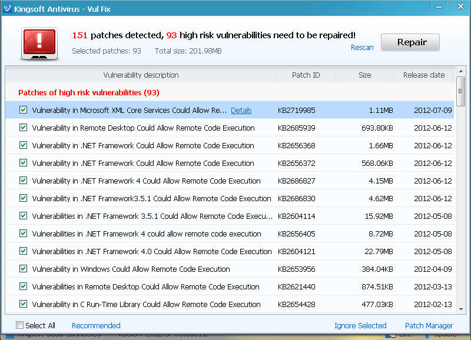Sort patches by Size column header

click(364, 75)
